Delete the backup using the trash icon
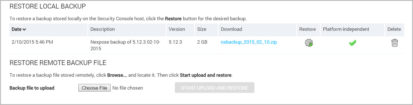This screenshot has width=413, height=105. pos(395,43)
